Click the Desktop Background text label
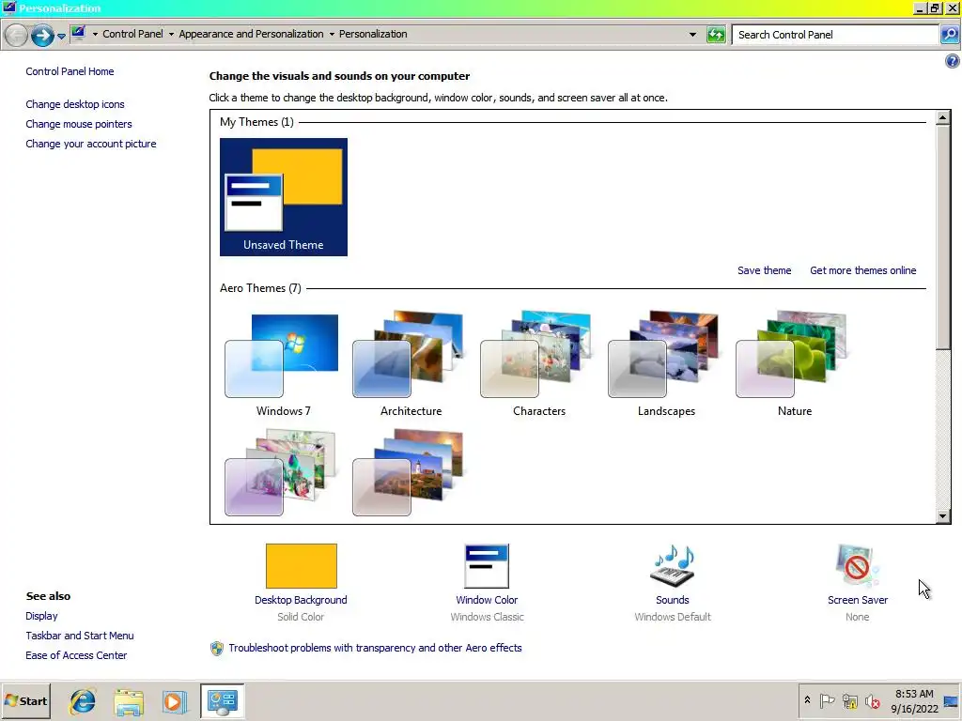Viewport: 962px width, 721px height. pos(301,600)
